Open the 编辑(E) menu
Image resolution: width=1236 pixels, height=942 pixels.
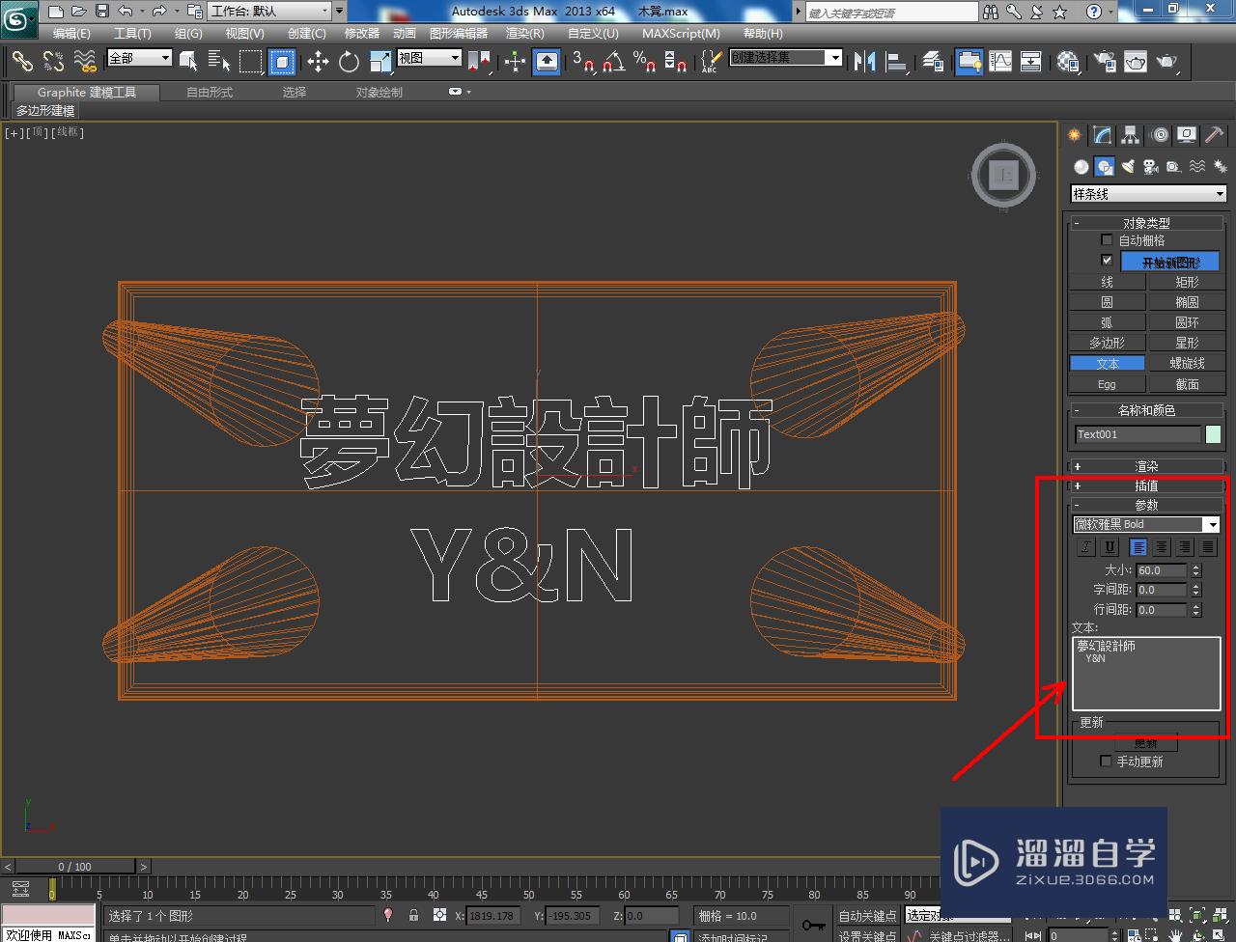(x=71, y=33)
